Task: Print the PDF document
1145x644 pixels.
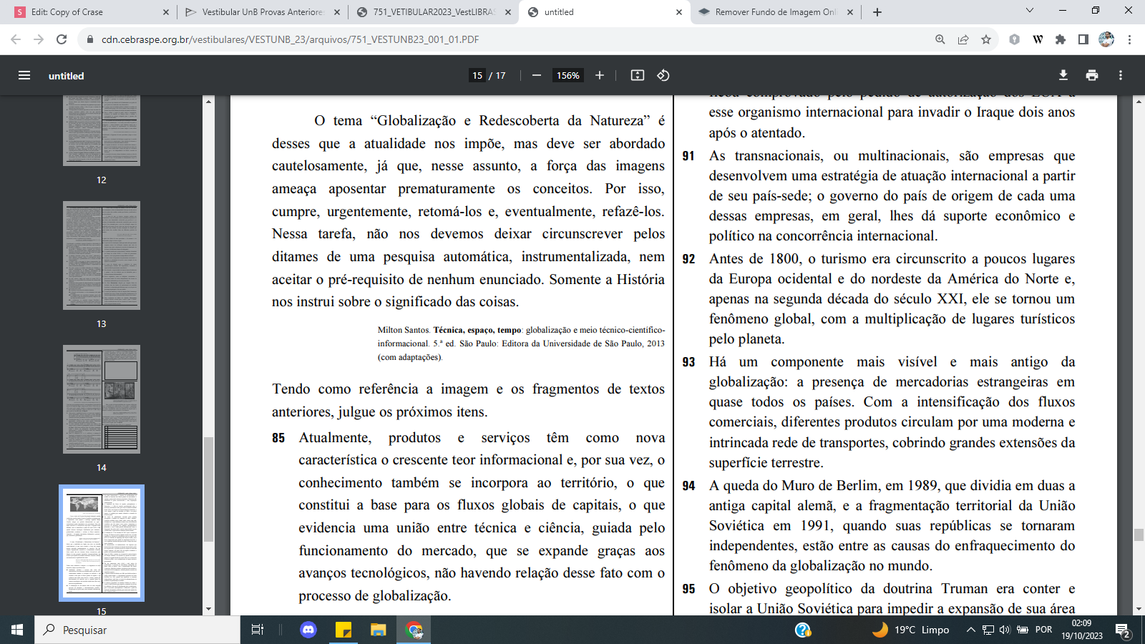Action: coord(1092,75)
